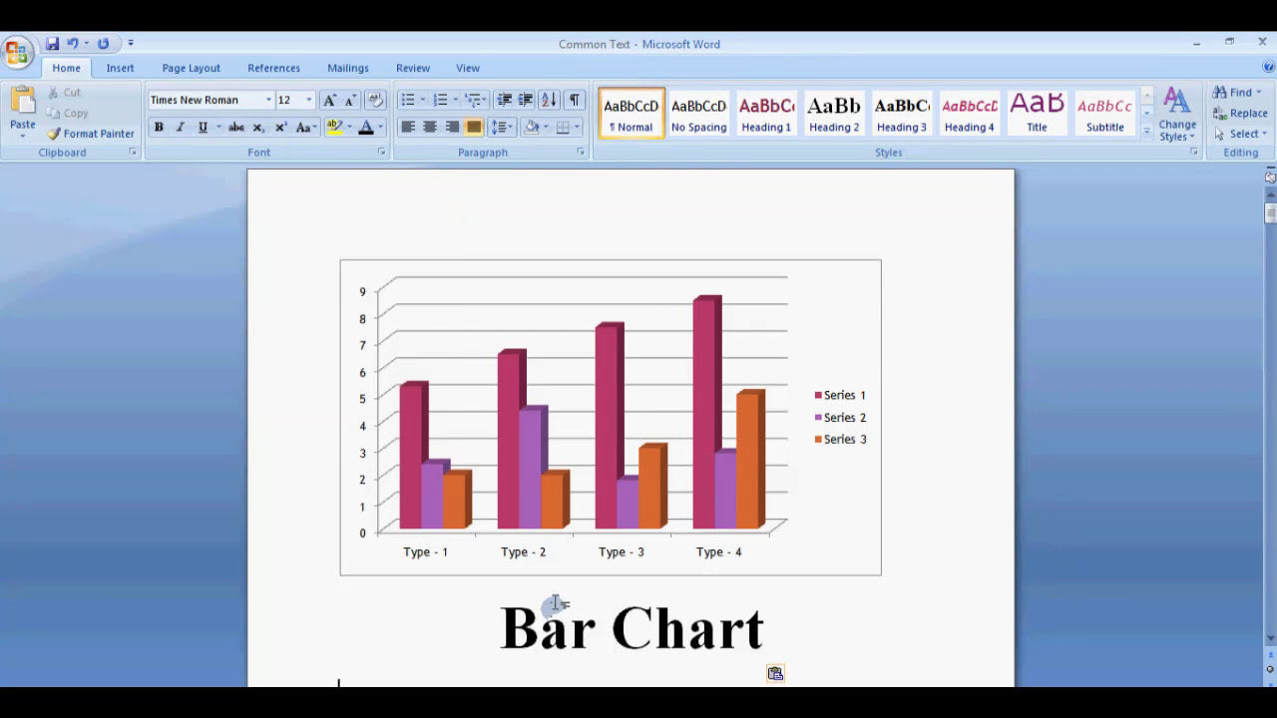Open the Mailings ribbon tab

click(x=347, y=68)
